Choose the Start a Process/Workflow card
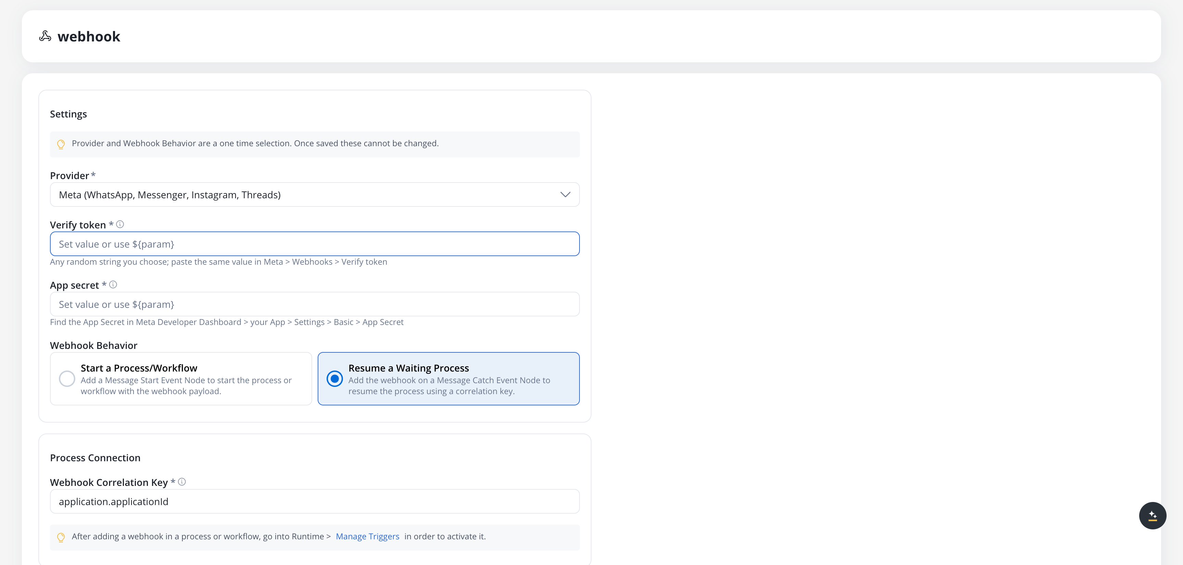This screenshot has width=1183, height=565. (x=181, y=379)
